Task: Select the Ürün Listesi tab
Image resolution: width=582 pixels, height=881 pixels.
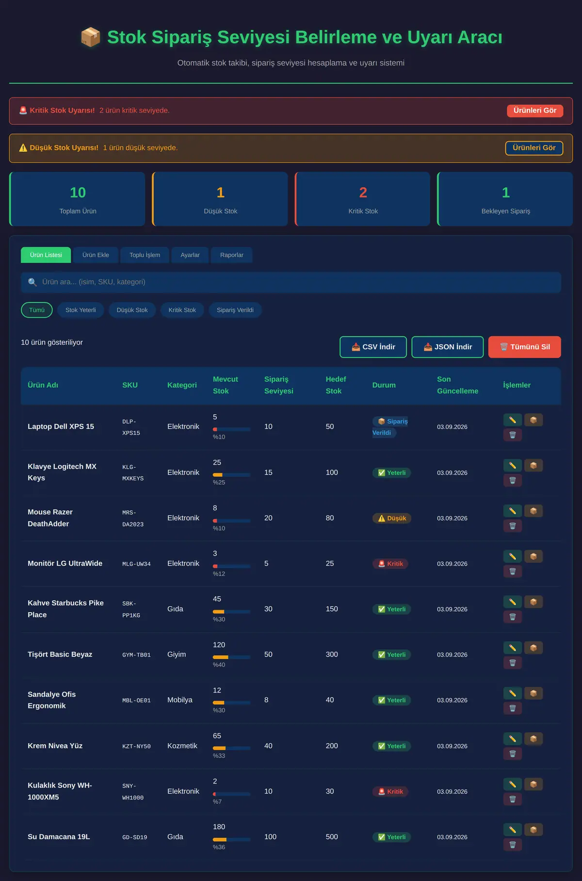Action: tap(46, 255)
